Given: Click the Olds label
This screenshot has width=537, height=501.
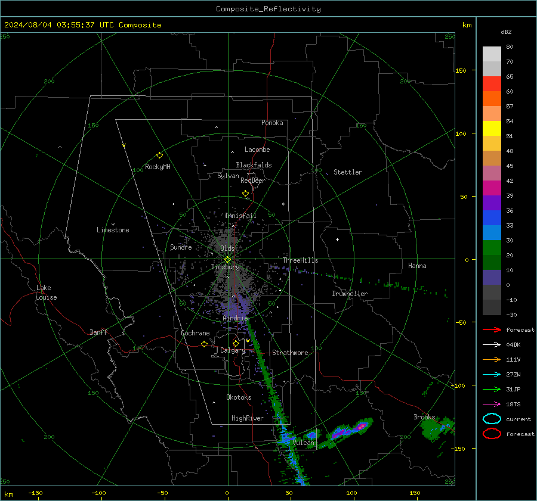Looking at the screenshot, I should coord(227,248).
